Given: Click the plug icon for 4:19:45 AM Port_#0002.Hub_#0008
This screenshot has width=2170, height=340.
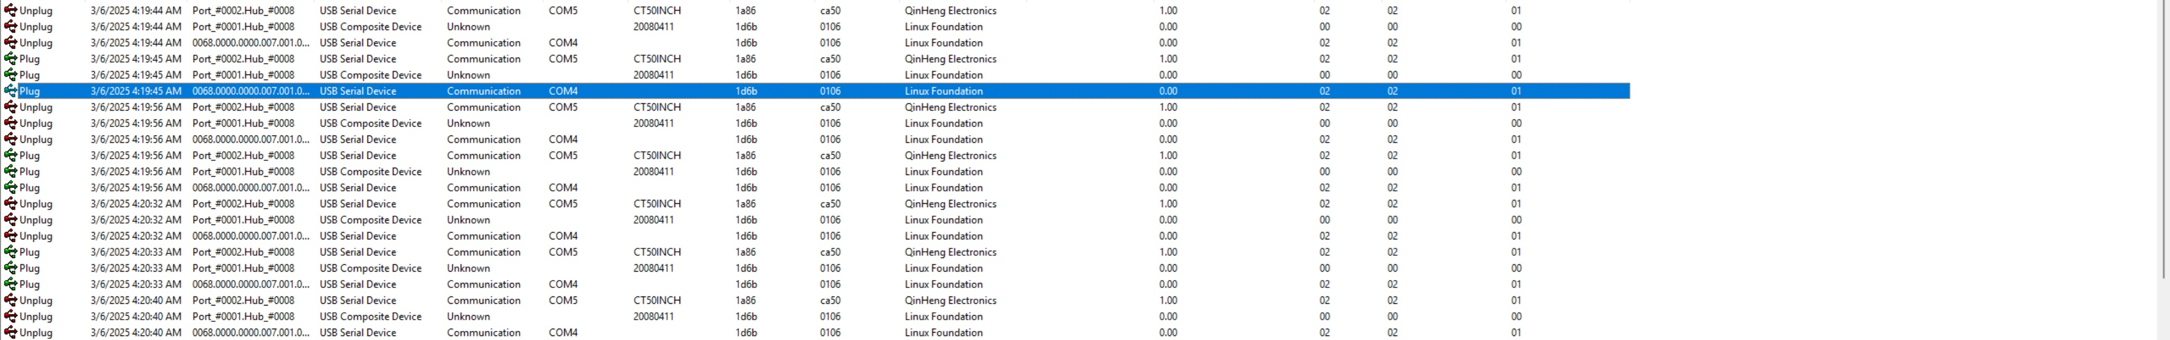Looking at the screenshot, I should [10, 59].
